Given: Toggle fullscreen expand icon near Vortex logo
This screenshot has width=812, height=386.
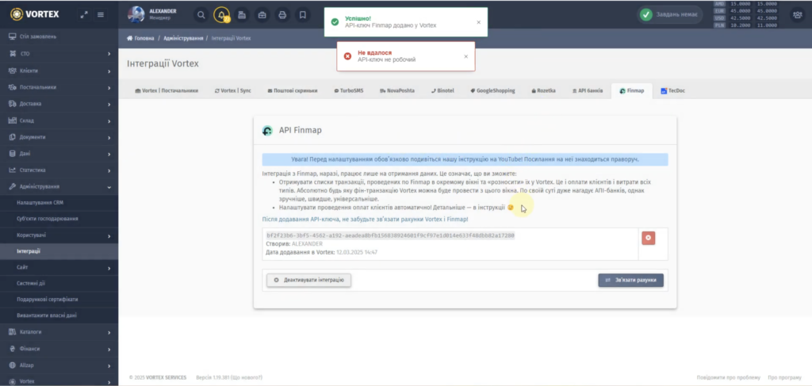Looking at the screenshot, I should tap(84, 14).
